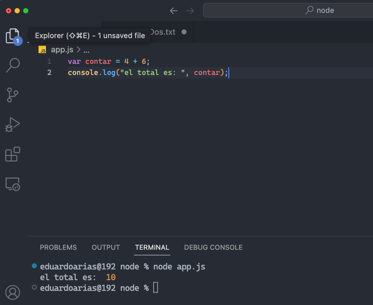Go back using the left arrow
Screen dimensions: 373x305
[x=174, y=11]
